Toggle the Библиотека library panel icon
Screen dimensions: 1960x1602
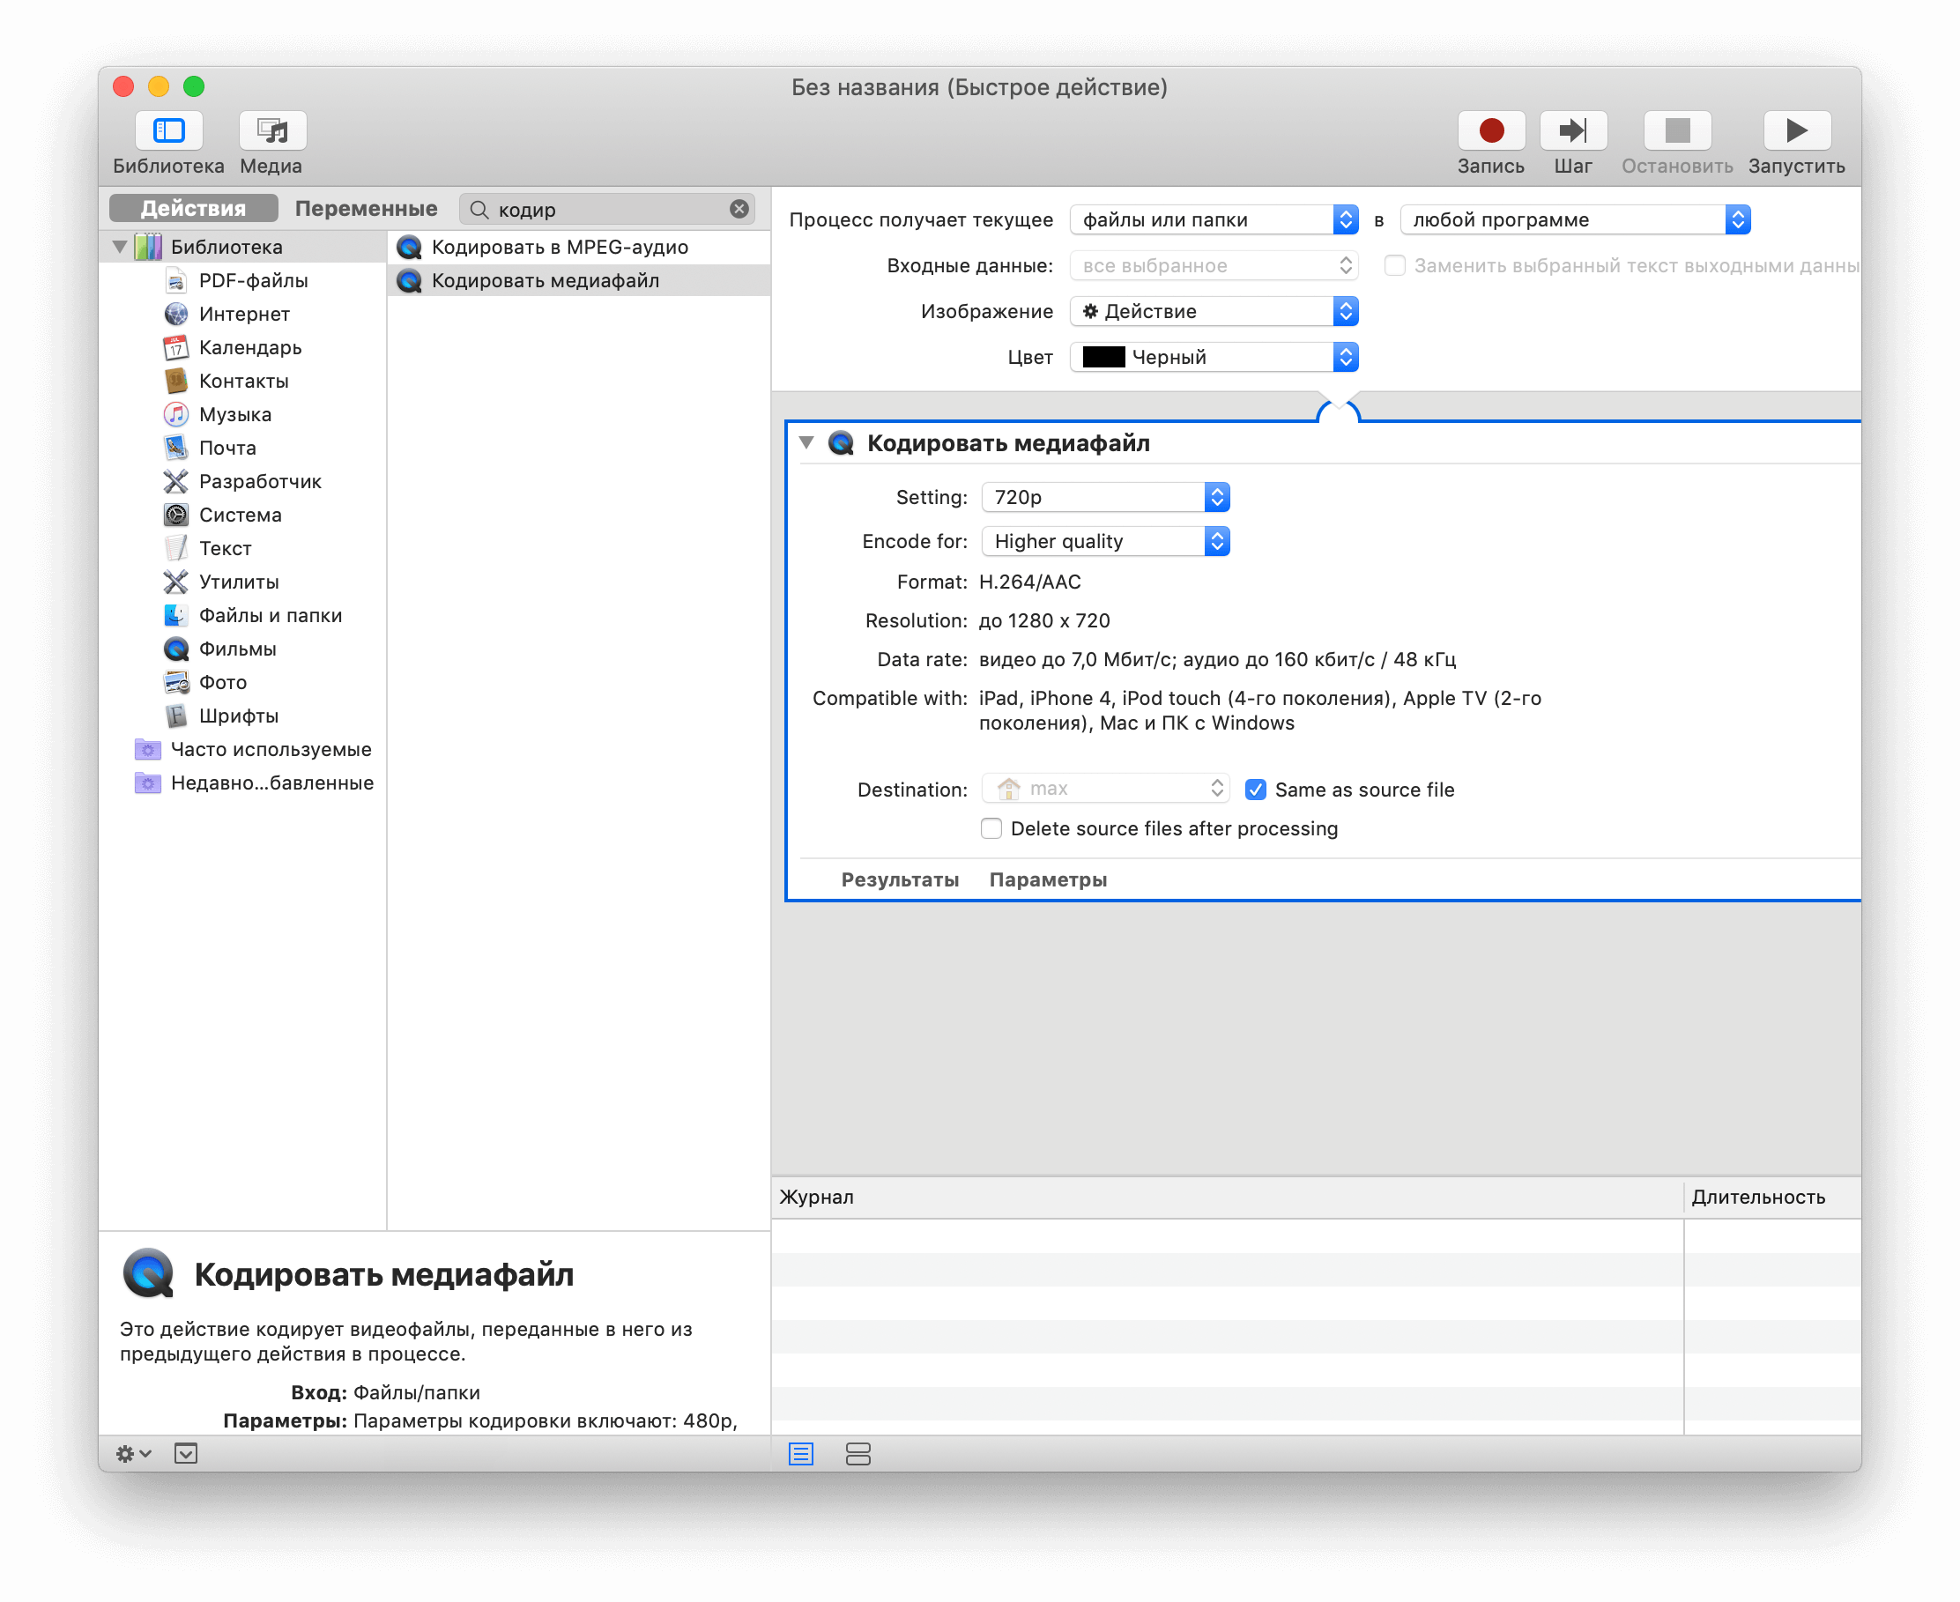point(169,131)
